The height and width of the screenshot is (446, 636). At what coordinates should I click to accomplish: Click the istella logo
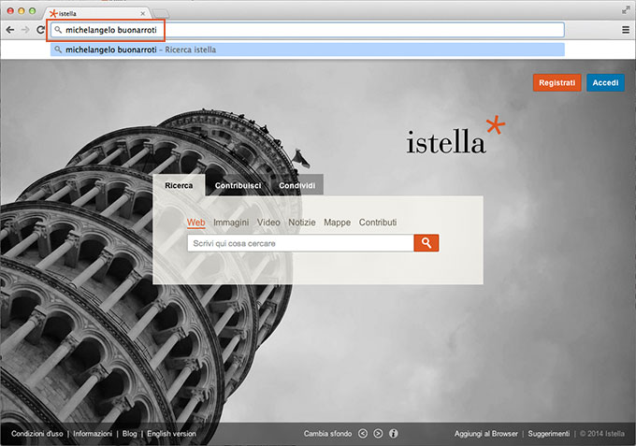click(x=455, y=136)
